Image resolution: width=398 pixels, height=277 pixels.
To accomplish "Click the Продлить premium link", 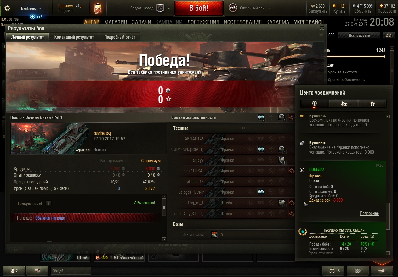I will pos(66,11).
